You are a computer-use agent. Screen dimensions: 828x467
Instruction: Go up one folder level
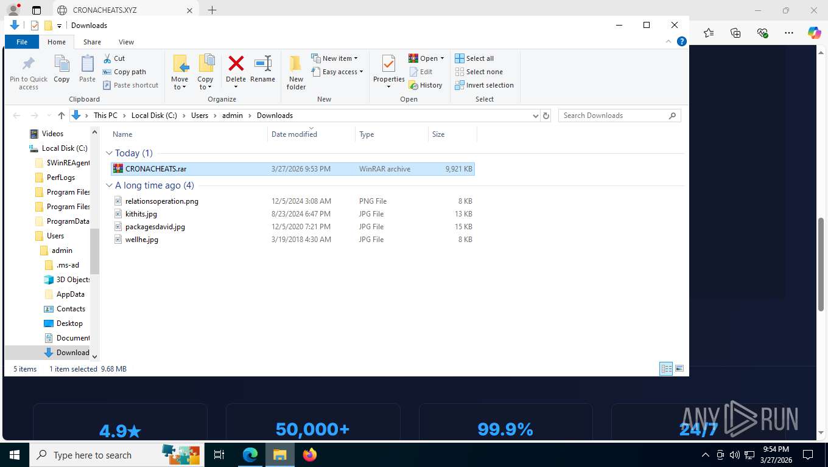[61, 116]
